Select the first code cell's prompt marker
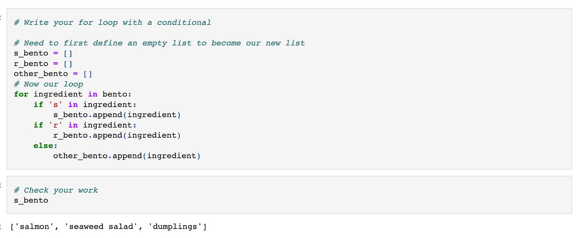Screen dimensions: 580x238 coord(1,18)
